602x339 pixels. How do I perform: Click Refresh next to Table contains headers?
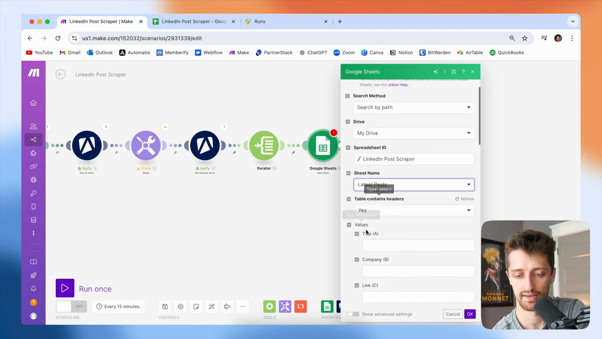[x=465, y=199]
